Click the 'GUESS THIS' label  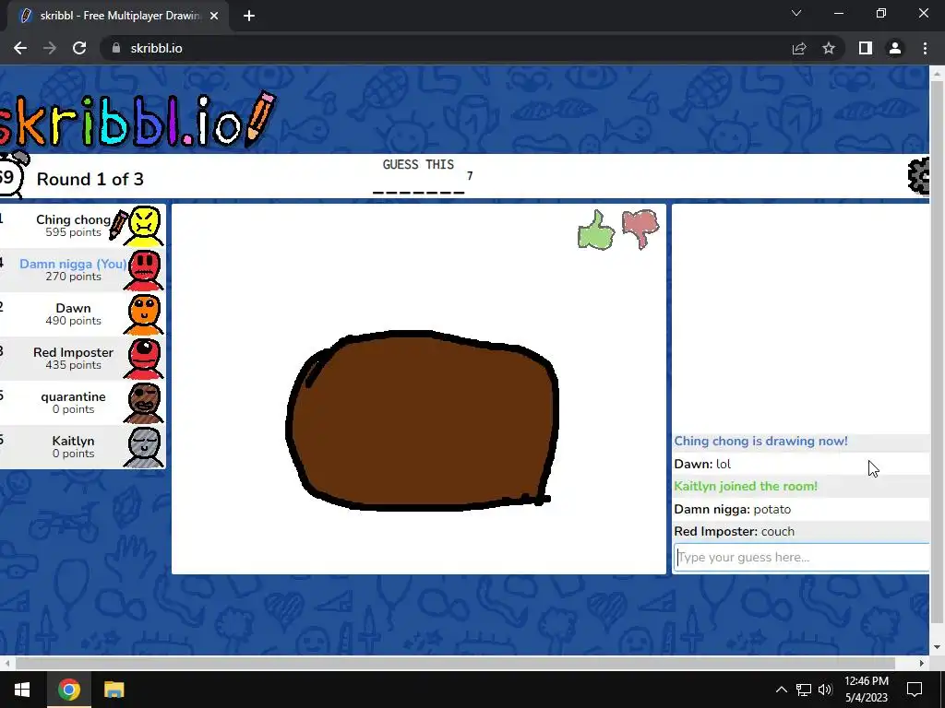[x=418, y=164]
